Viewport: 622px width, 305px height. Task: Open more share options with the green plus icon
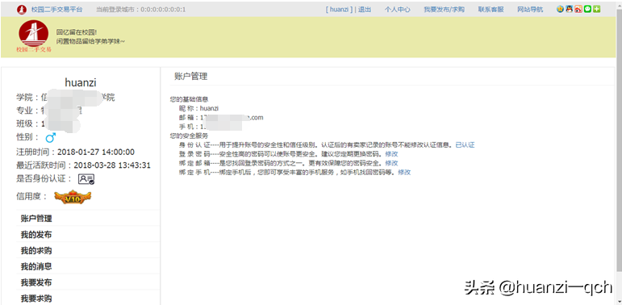[x=597, y=9]
